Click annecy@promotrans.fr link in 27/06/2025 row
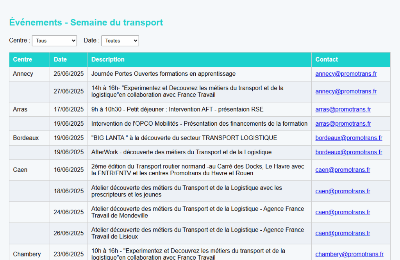400x260 pixels. (346, 91)
